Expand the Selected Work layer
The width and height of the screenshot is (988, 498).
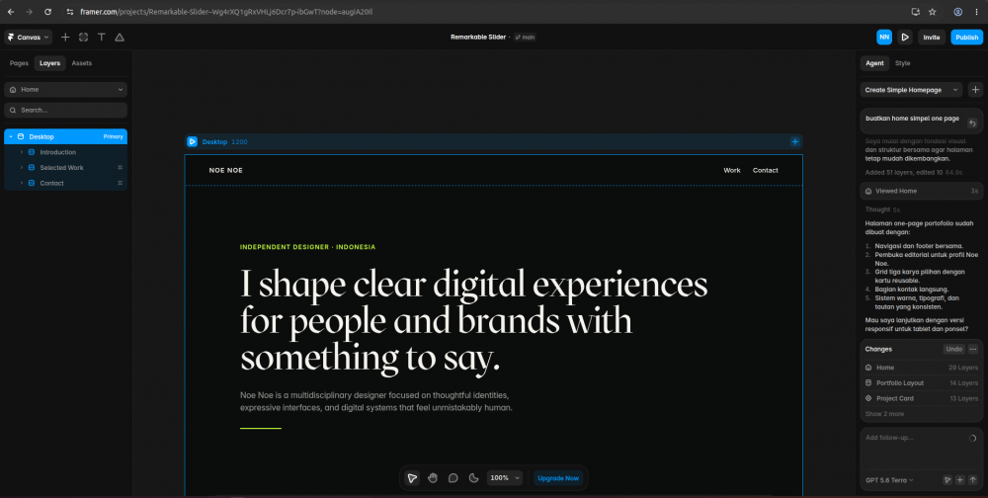(22, 168)
